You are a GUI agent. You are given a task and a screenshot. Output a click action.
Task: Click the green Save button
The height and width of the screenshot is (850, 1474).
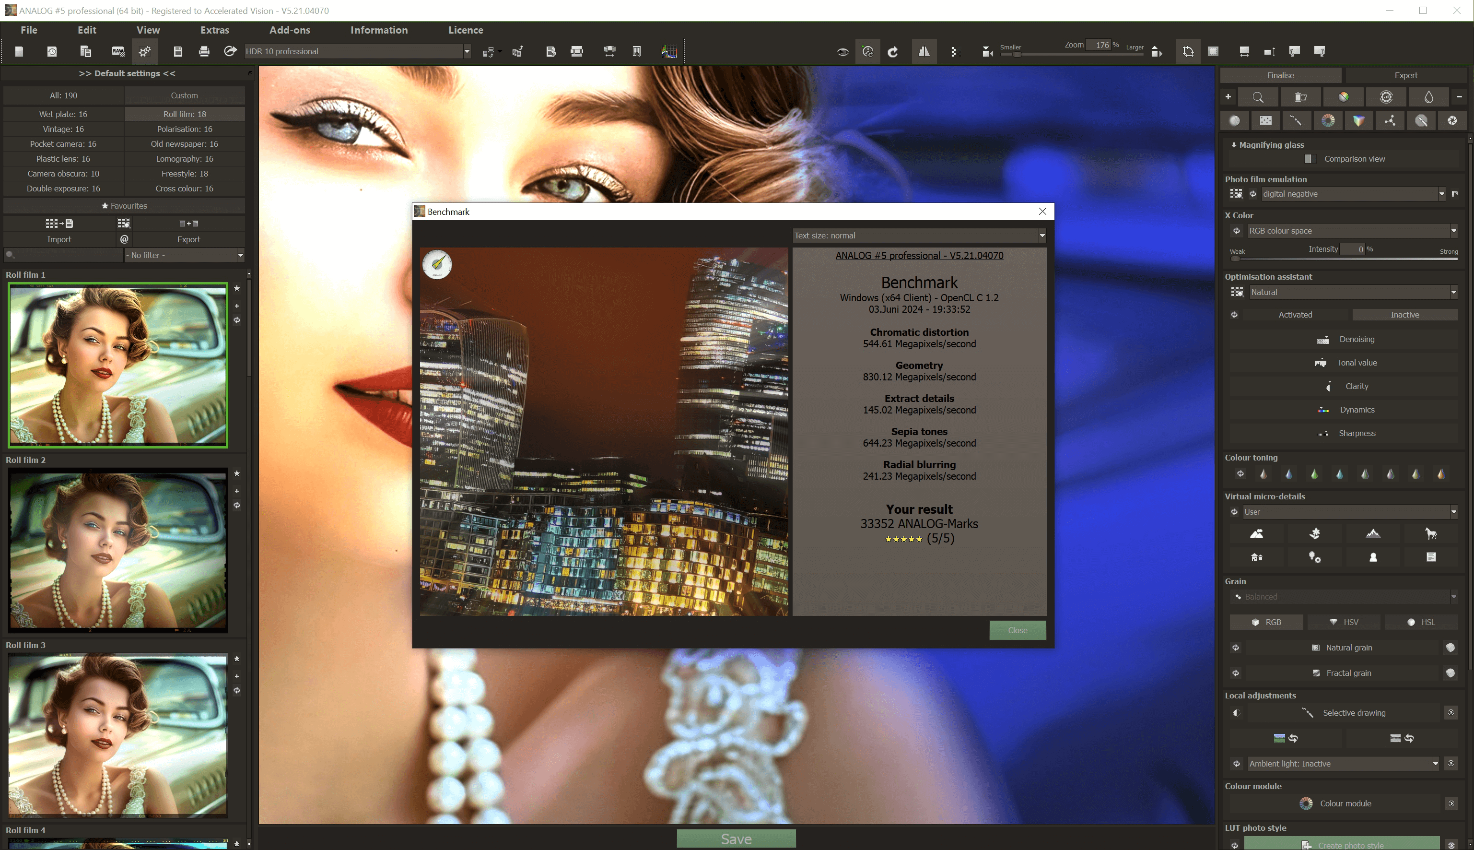pyautogui.click(x=736, y=838)
